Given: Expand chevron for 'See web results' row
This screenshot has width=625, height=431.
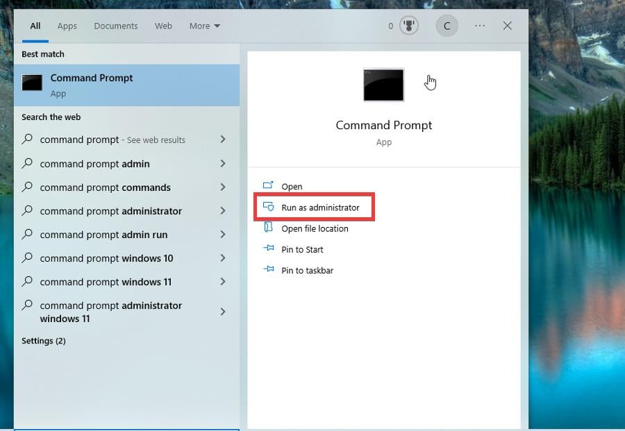Looking at the screenshot, I should tap(223, 139).
